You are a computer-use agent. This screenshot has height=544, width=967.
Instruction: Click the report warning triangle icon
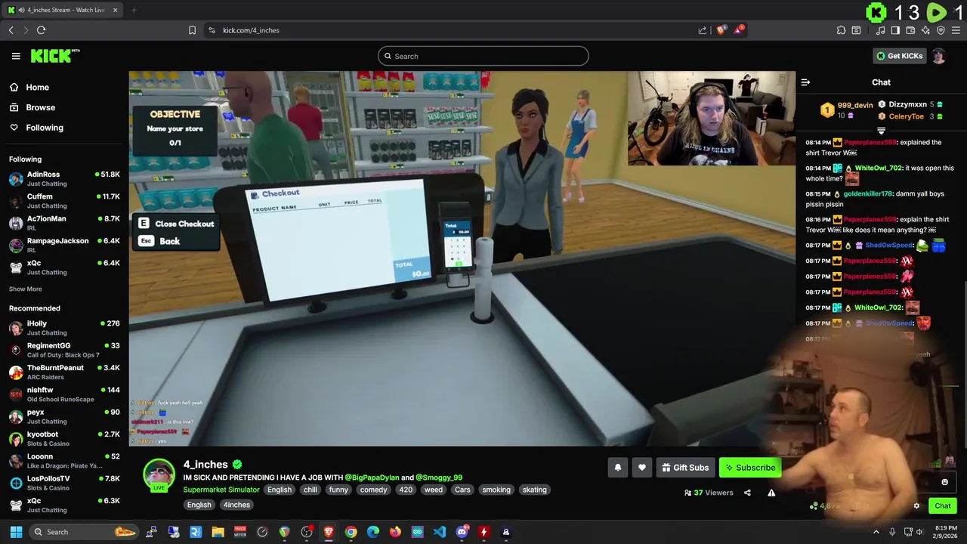[x=771, y=493]
